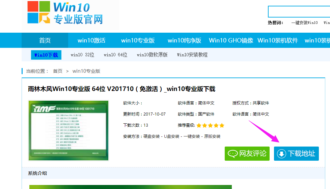This screenshot has width=330, height=189.
Task: Open the win10微软原版 link
Action: click(152, 55)
